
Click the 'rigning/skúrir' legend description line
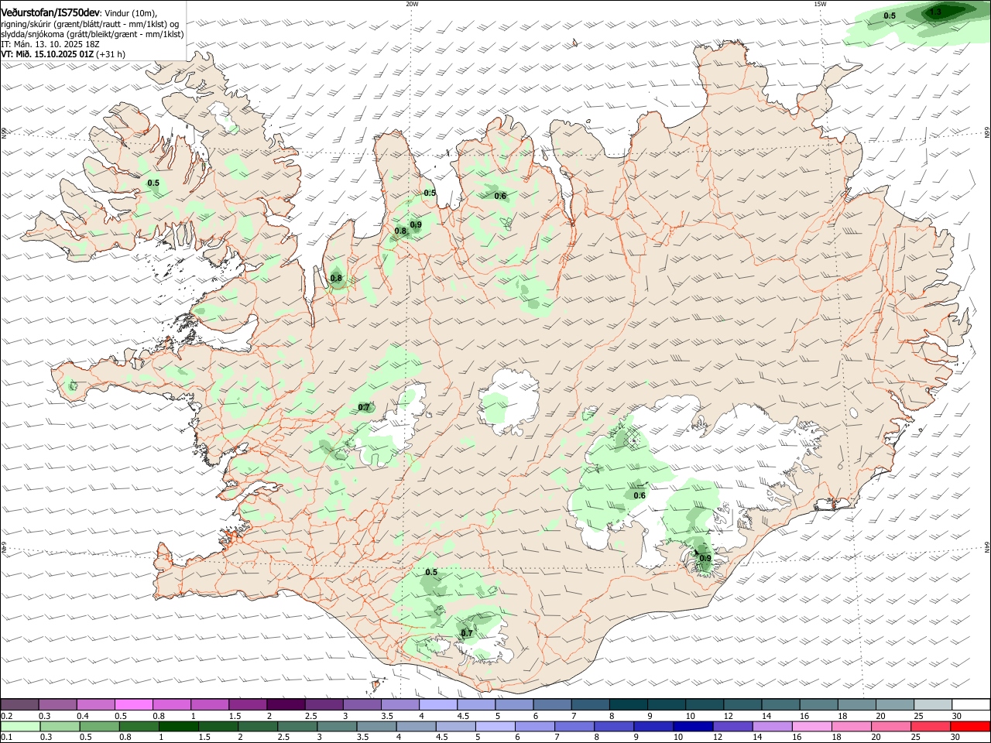point(91,23)
